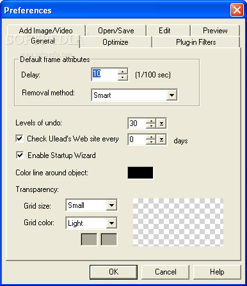Toggle Check Ulead's Web site checkbox
This screenshot has height=286, width=247.
(19, 138)
